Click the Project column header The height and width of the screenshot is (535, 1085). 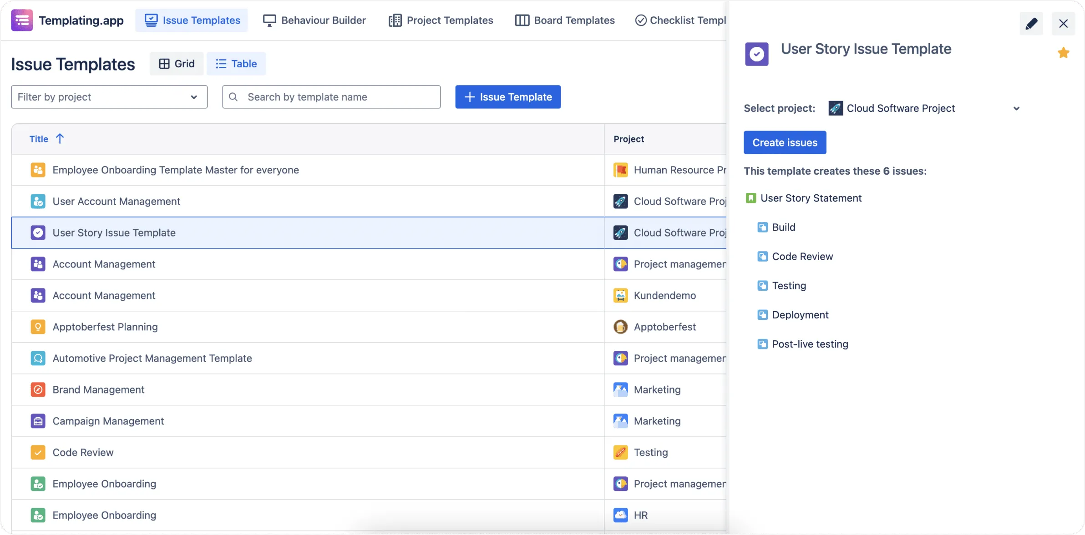click(x=629, y=139)
